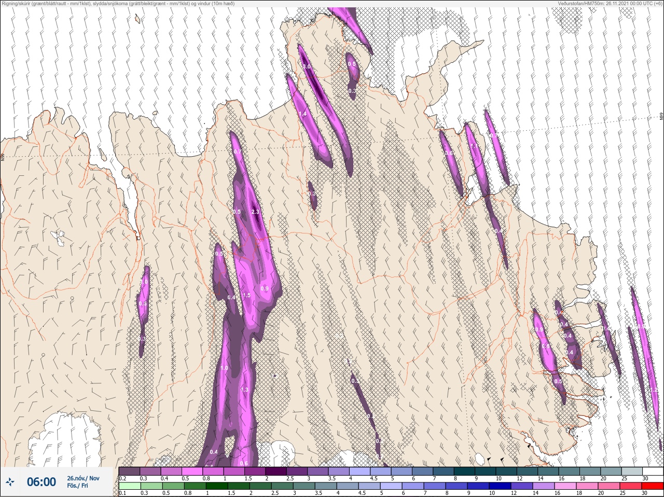Click the 'N99' label on the left map edge
This screenshot has width=664, height=497.
tap(3, 156)
